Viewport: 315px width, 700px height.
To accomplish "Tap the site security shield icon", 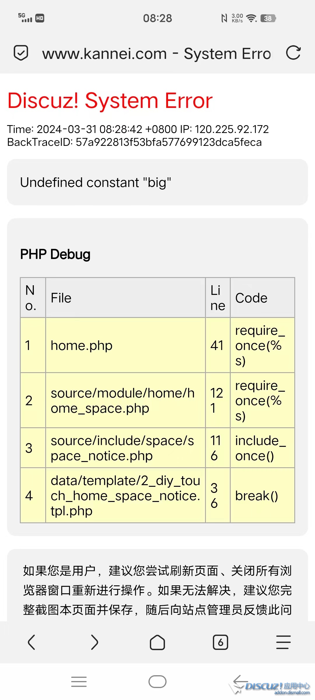I will [21, 53].
